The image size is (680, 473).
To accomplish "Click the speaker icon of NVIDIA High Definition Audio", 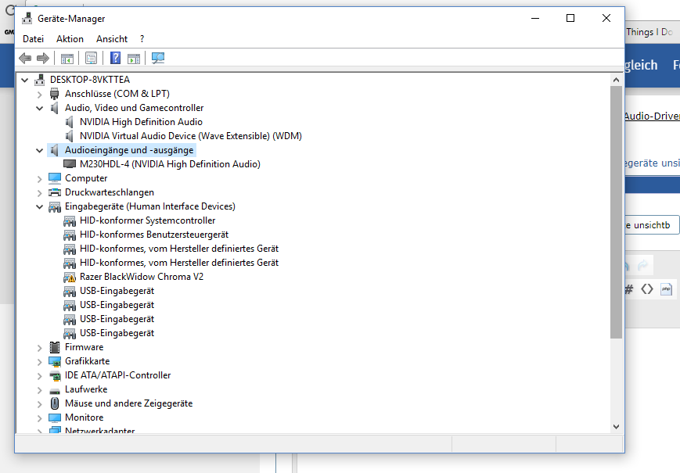I will [x=69, y=122].
